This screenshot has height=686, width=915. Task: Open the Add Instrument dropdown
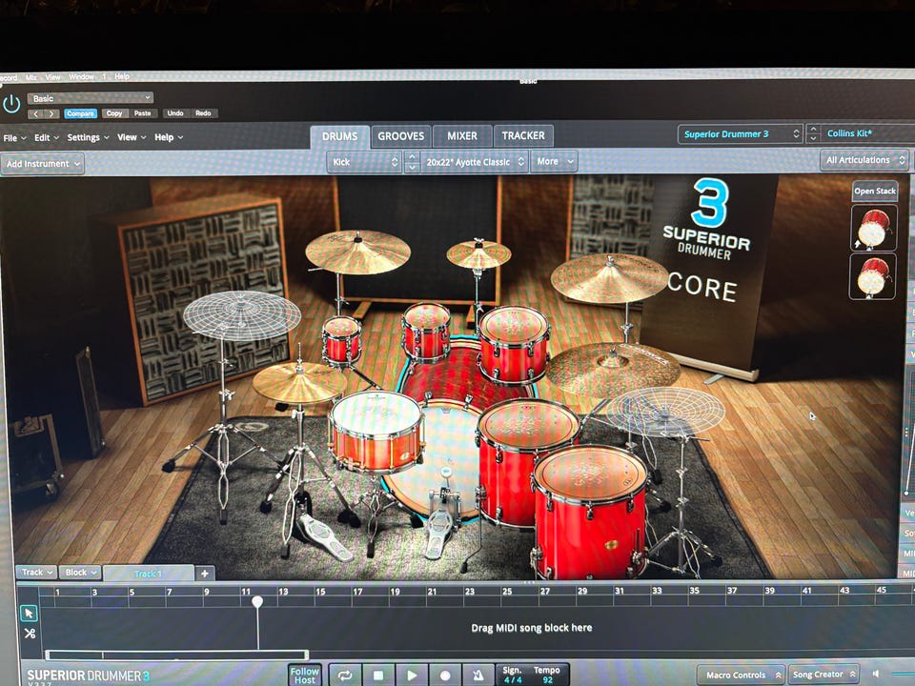(x=43, y=164)
